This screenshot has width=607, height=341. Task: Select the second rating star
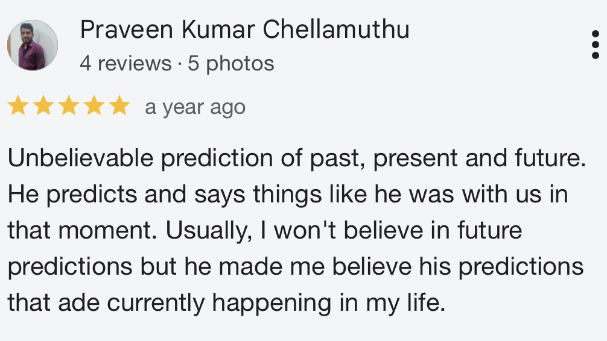(x=43, y=105)
